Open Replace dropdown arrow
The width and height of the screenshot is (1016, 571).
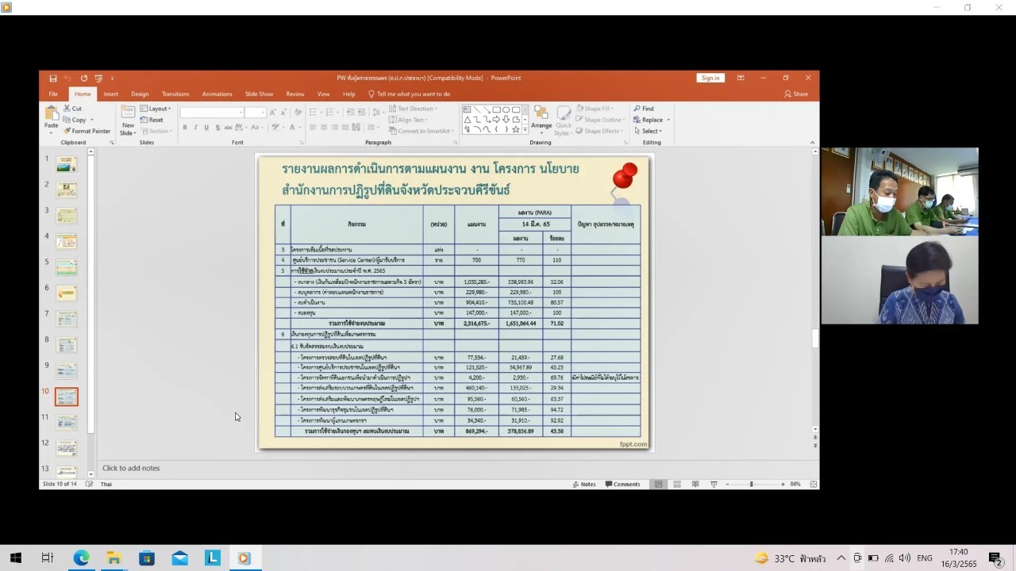(668, 120)
